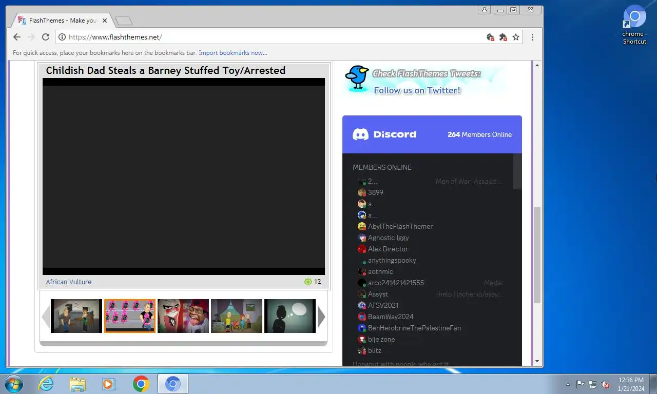
Task: Select the angry red-faced characters thumbnail
Action: point(183,316)
